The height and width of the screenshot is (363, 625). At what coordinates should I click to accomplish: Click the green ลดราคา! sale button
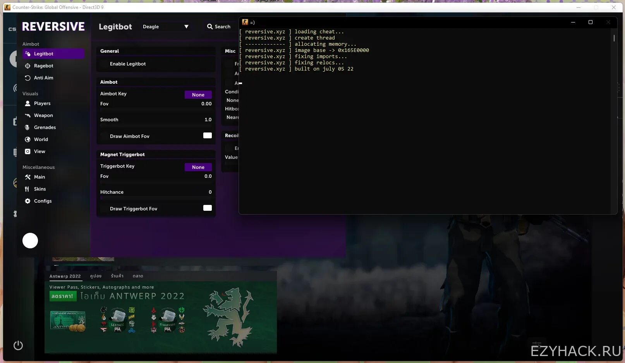coord(63,296)
